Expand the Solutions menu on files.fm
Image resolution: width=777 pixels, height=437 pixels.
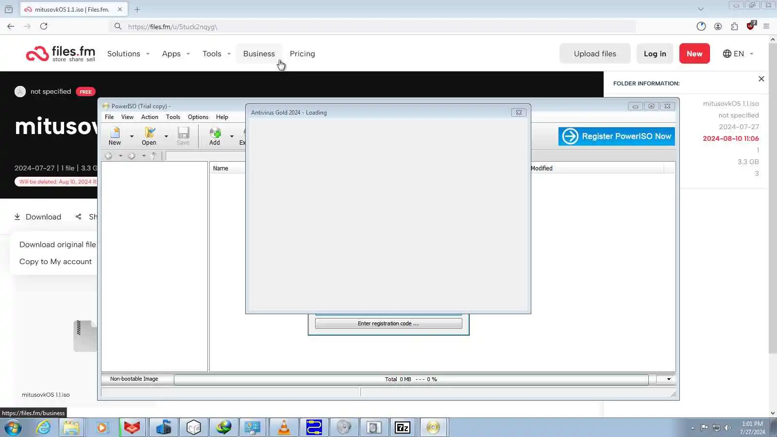129,54
